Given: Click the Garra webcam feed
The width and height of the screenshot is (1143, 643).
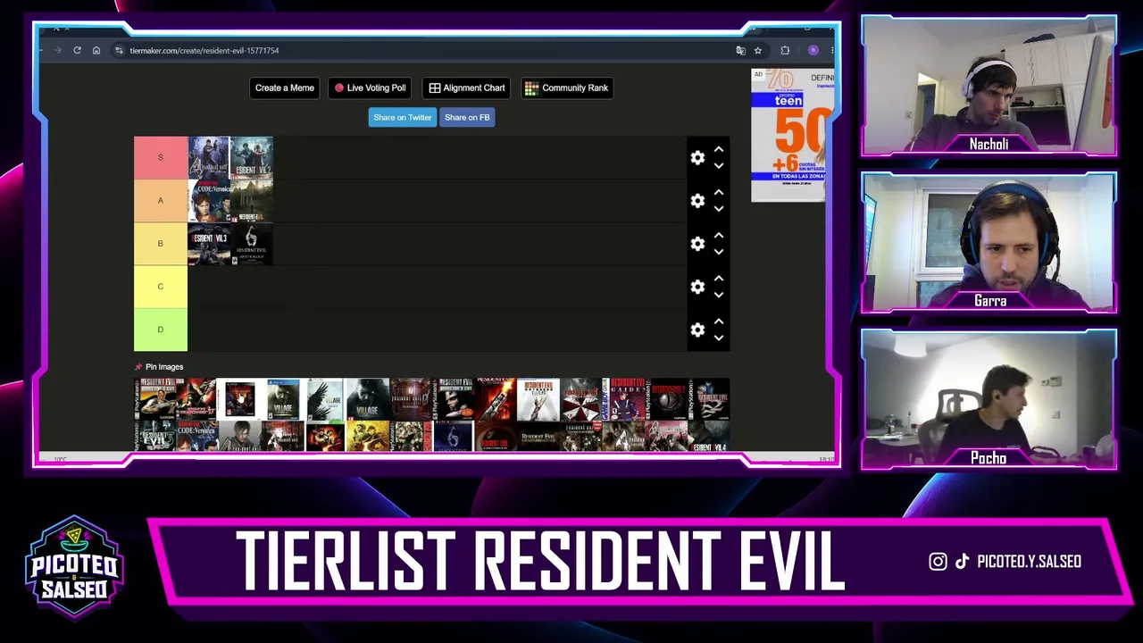Looking at the screenshot, I should point(989,242).
